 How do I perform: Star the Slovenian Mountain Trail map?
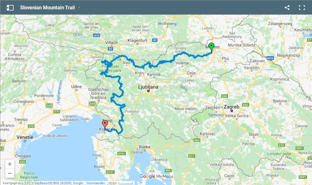pos(79,7)
